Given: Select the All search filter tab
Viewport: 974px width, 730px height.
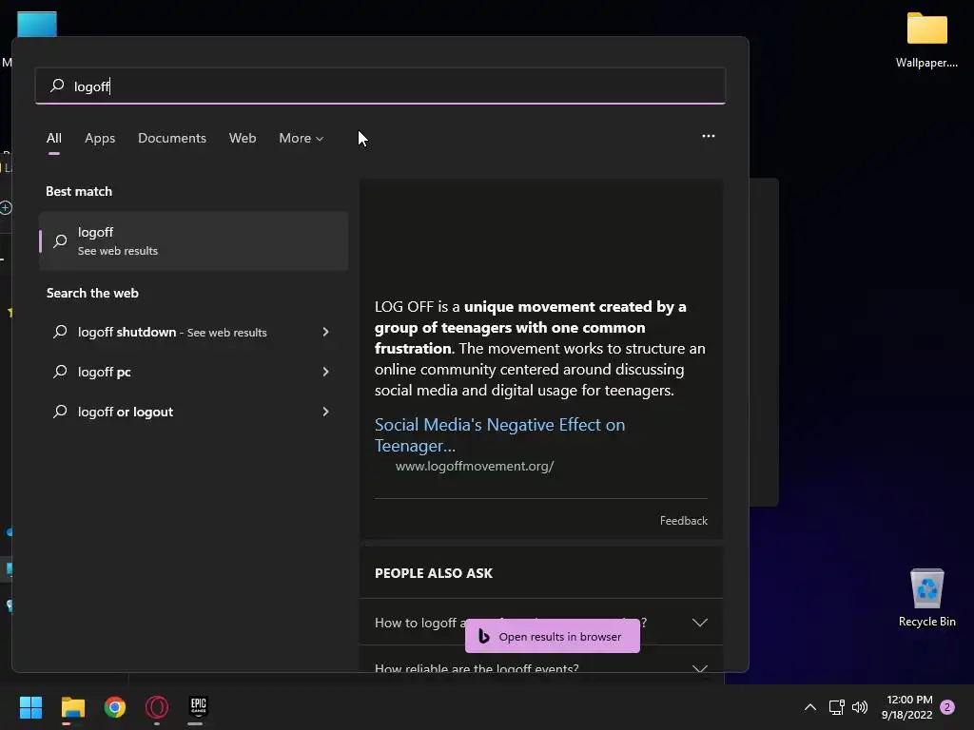Looking at the screenshot, I should pos(54,139).
